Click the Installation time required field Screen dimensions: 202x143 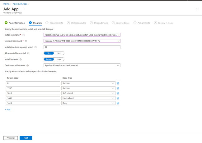(x=82, y=47)
